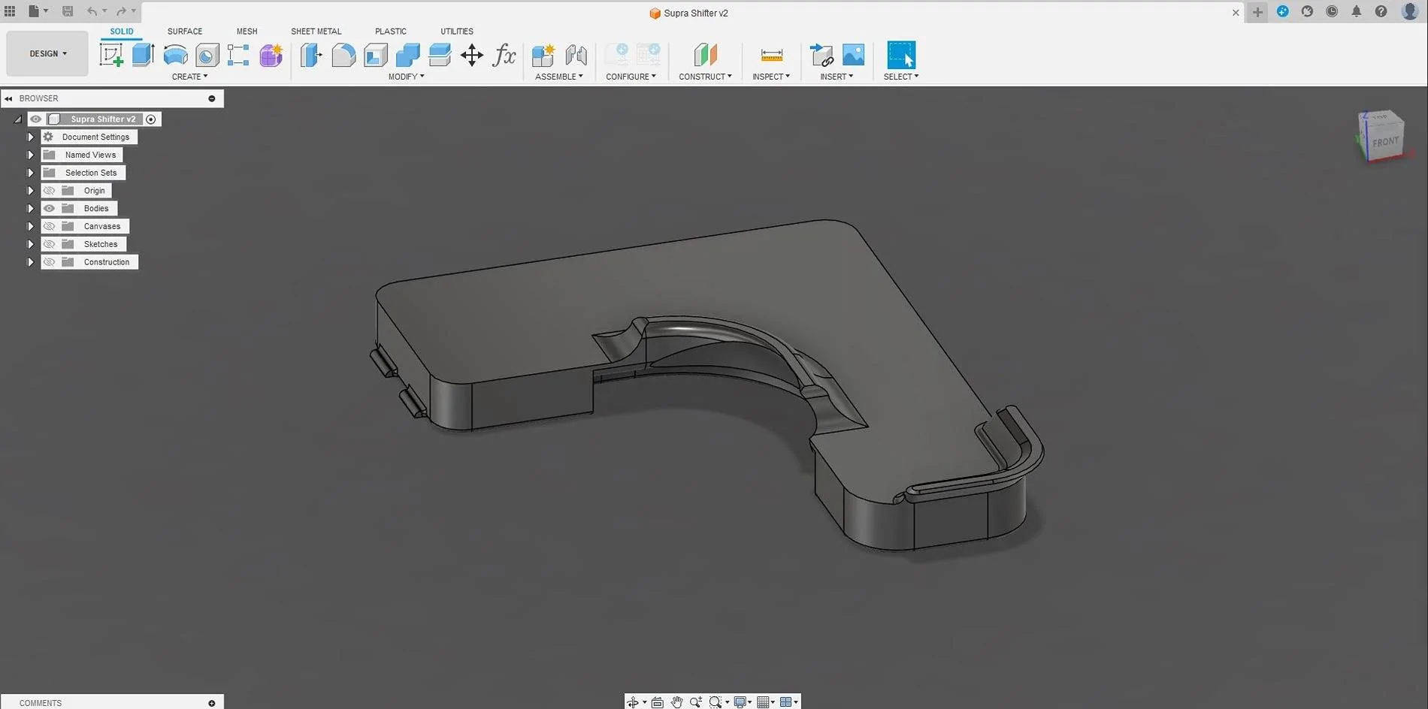Screen dimensions: 1428x709
Task: Expand the Canvases folder
Action: pyautogui.click(x=31, y=226)
